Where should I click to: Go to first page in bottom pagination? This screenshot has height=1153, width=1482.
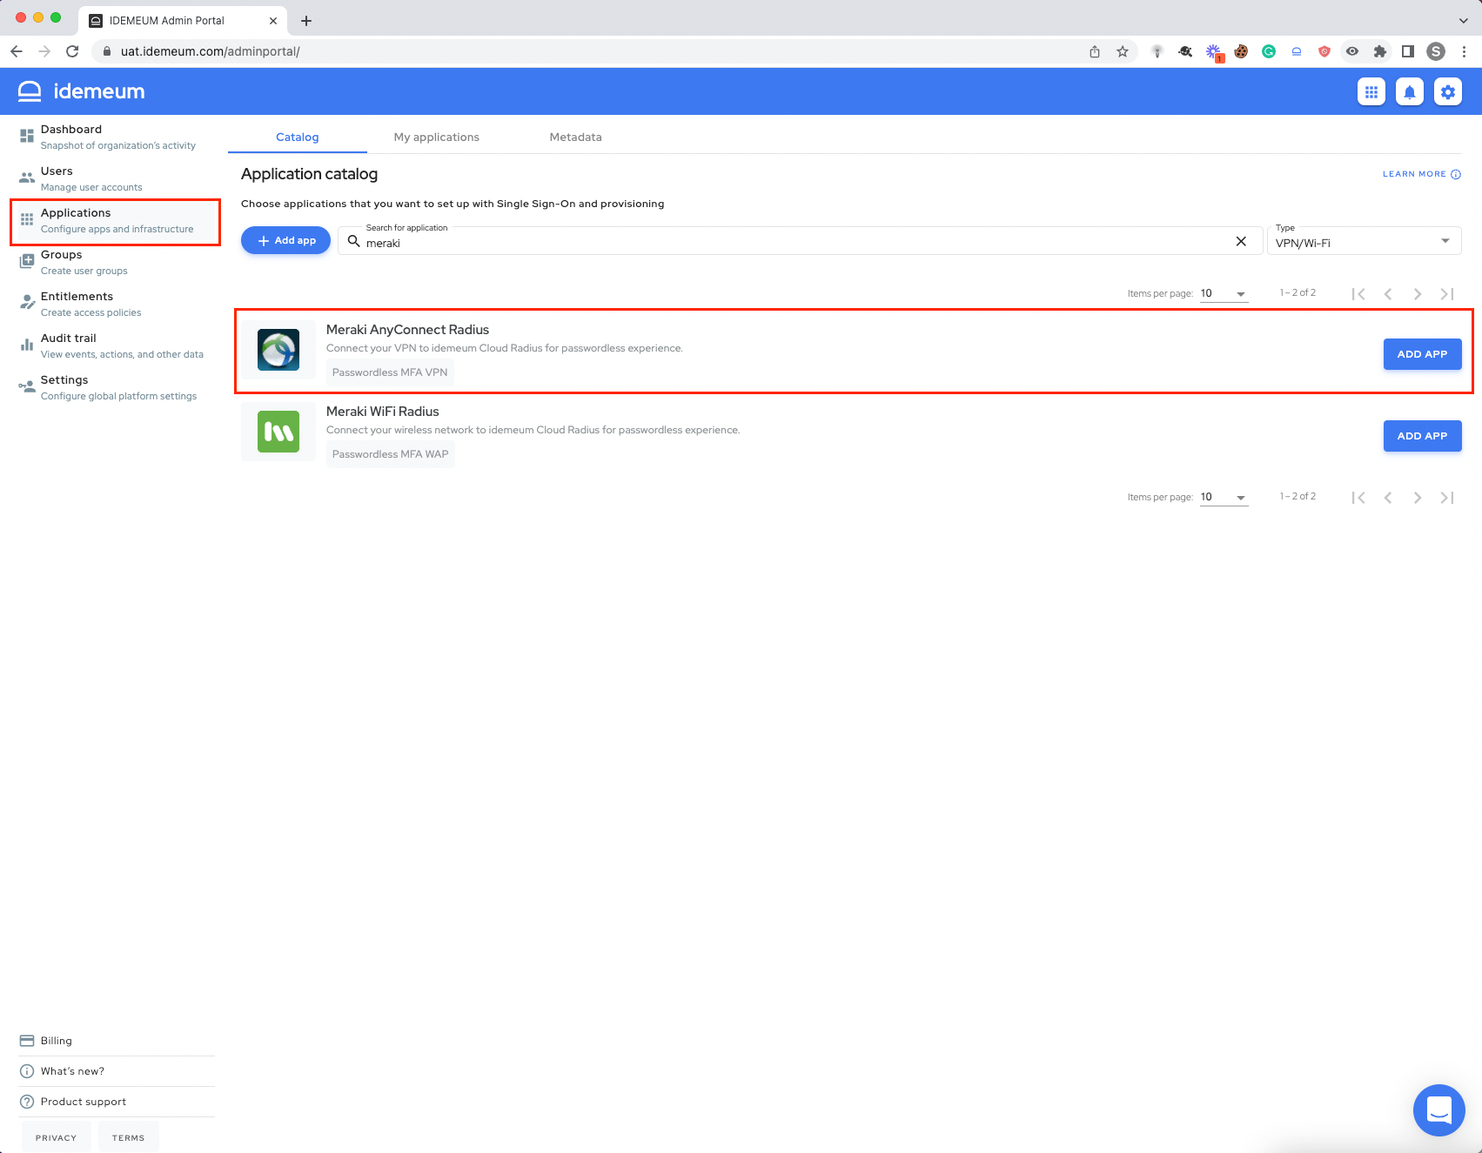point(1358,498)
